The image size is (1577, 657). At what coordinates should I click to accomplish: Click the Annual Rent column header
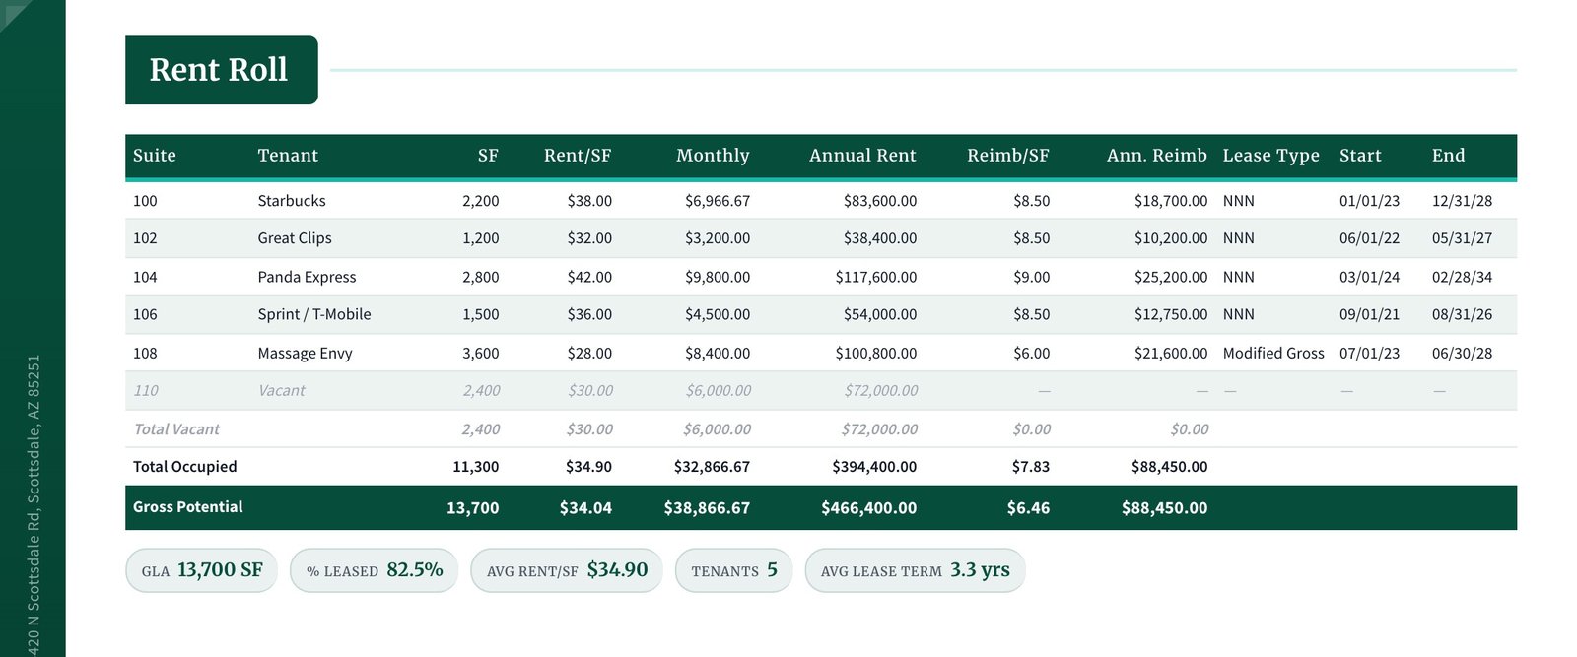coord(862,156)
